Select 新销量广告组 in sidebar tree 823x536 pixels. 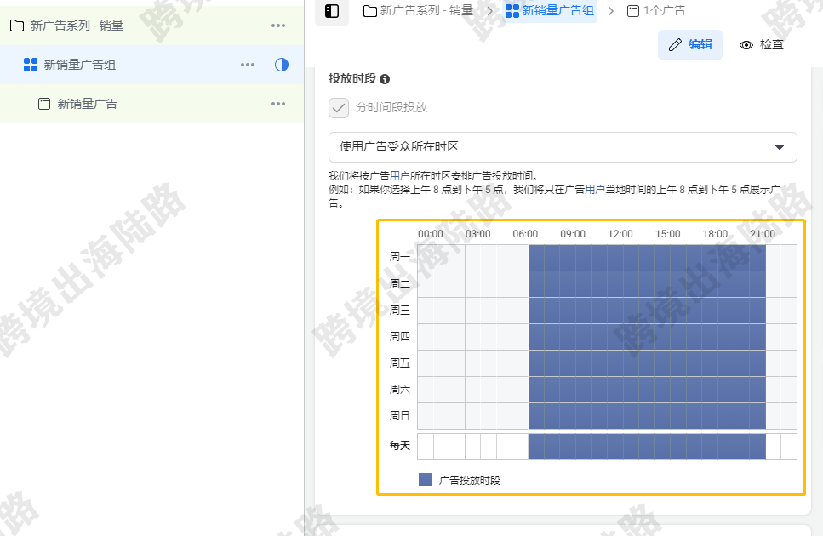152,65
